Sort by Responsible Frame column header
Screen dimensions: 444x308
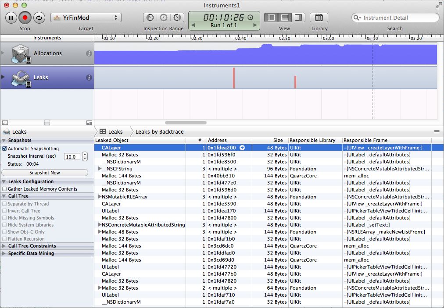[387, 140]
